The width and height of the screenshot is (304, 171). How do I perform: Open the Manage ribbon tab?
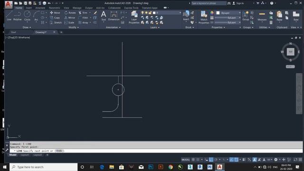[x=77, y=8]
